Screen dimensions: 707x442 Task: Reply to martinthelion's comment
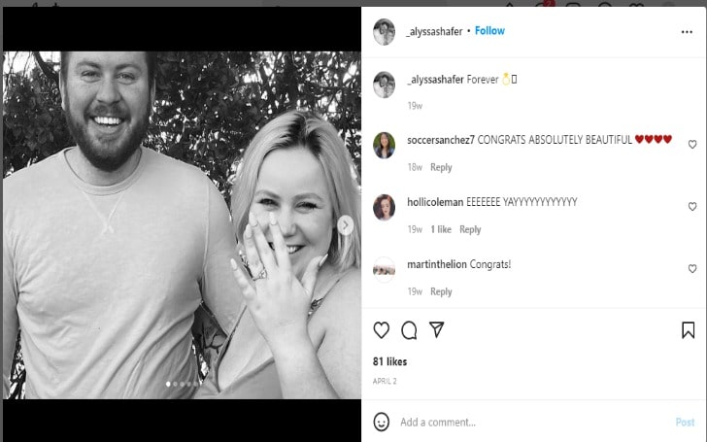click(441, 291)
